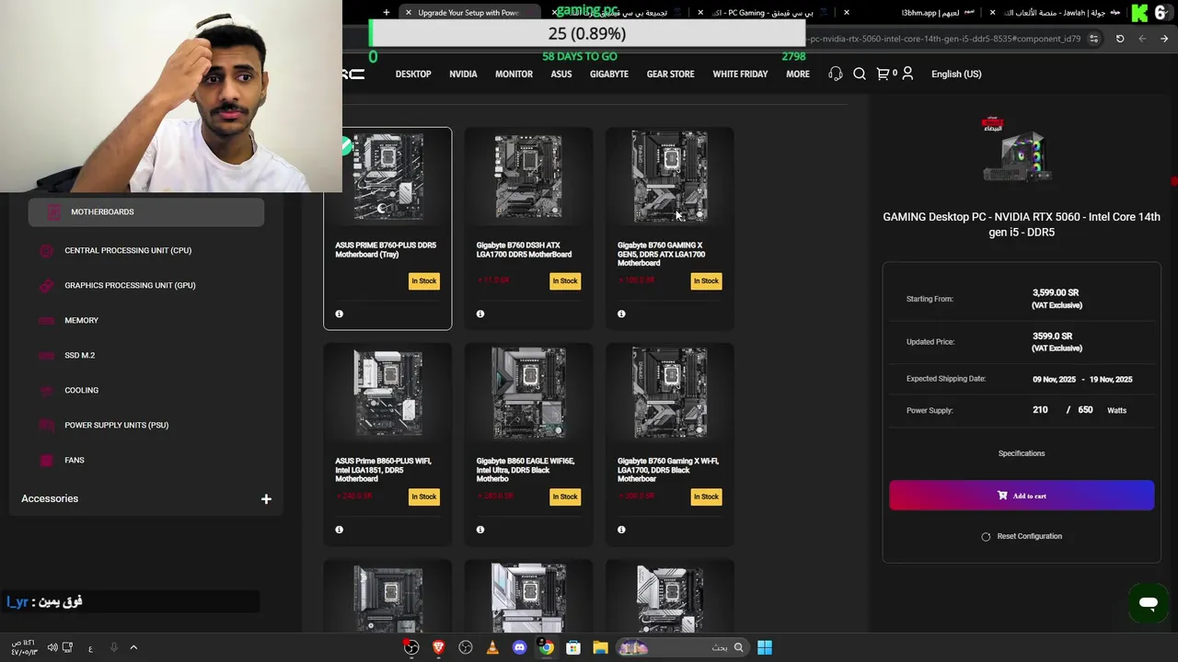Open the WHITE FRIDAY navigation menu
The image size is (1178, 662).
point(740,74)
